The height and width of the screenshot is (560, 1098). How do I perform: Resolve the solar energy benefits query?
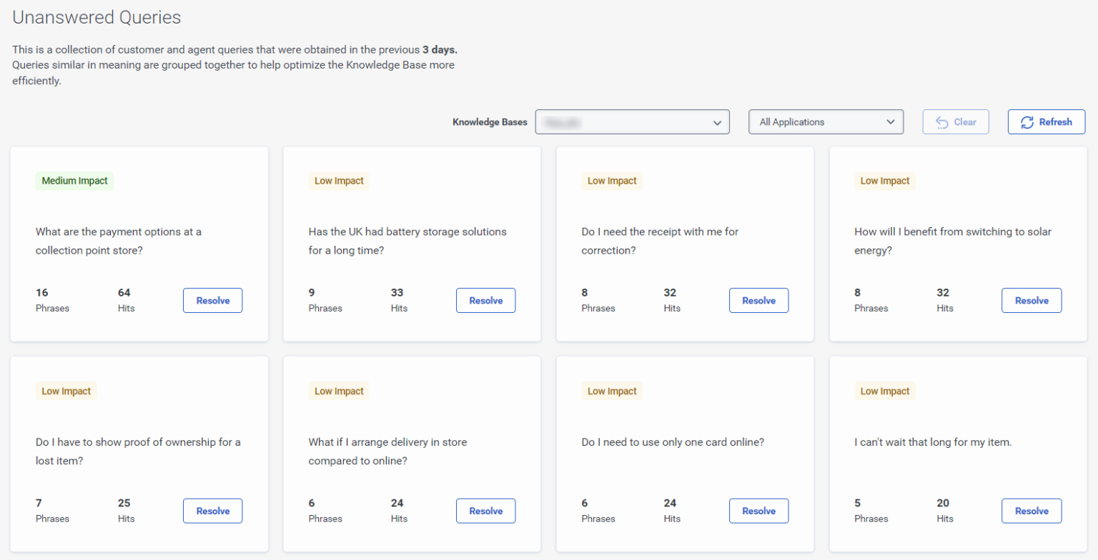point(1032,300)
